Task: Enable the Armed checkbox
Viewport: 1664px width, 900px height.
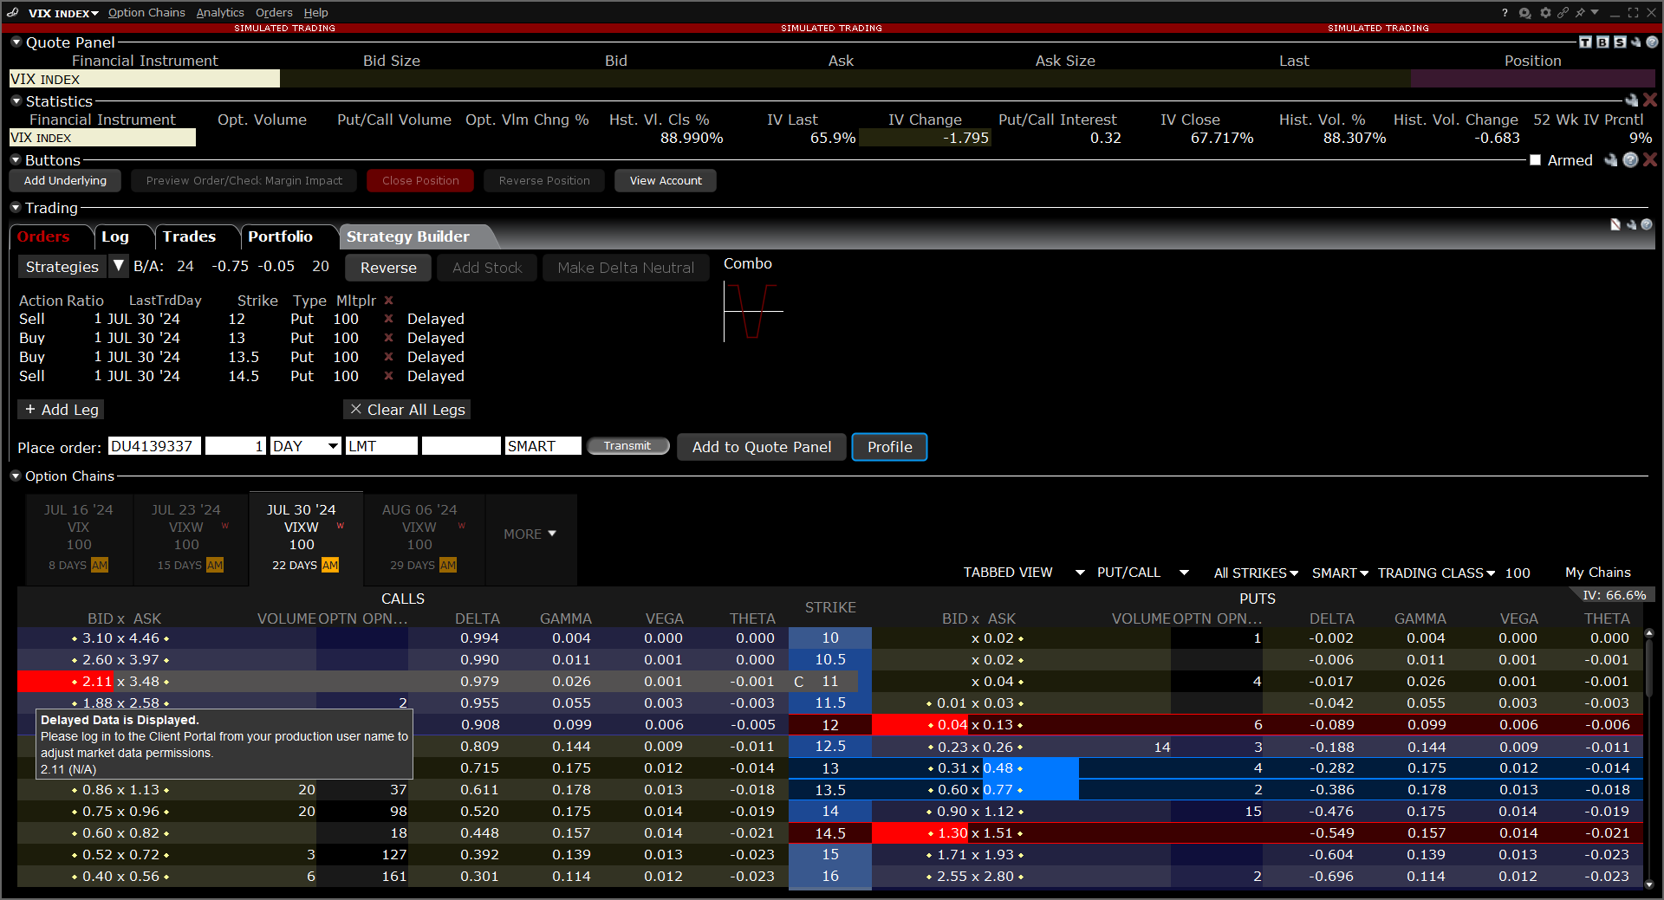Action: coord(1535,160)
